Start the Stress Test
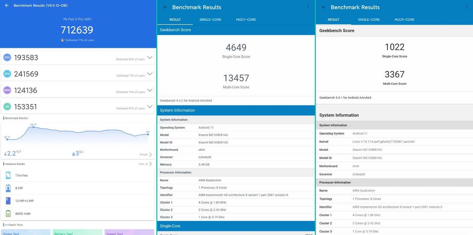The width and height of the screenshot is (473, 235). coord(25,233)
